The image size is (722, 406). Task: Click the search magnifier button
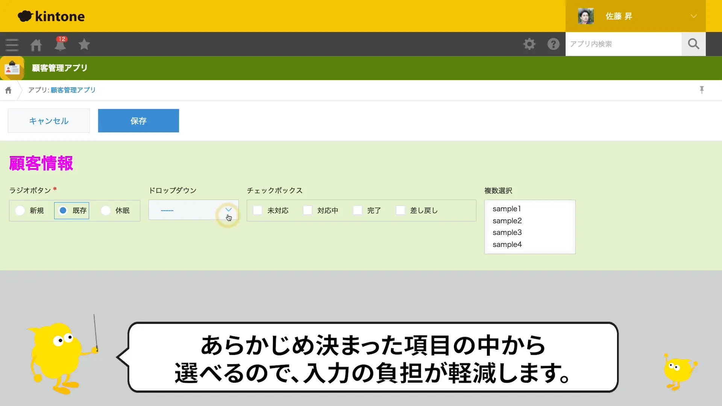pyautogui.click(x=693, y=44)
